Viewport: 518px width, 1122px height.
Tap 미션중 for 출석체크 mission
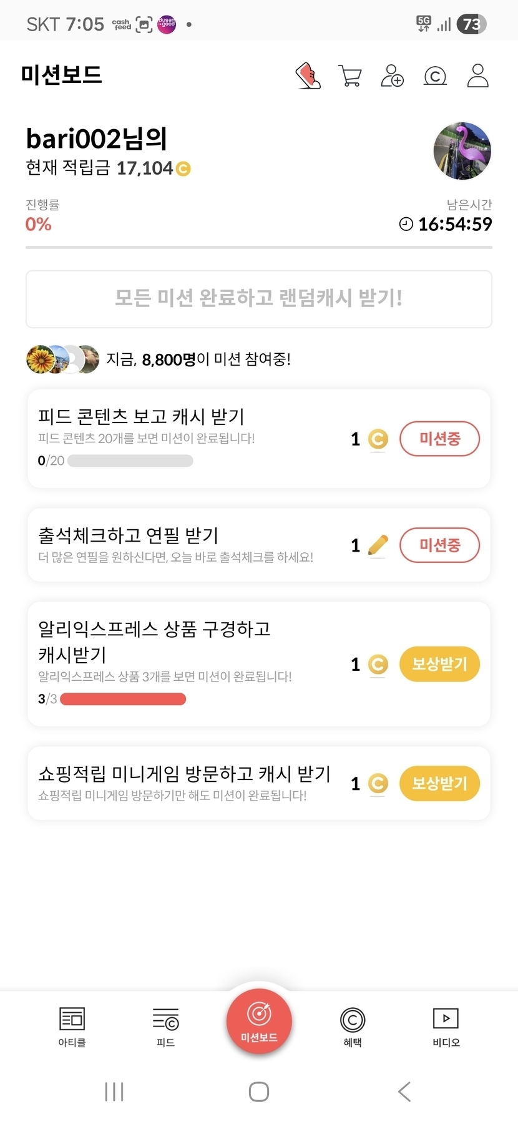[439, 545]
